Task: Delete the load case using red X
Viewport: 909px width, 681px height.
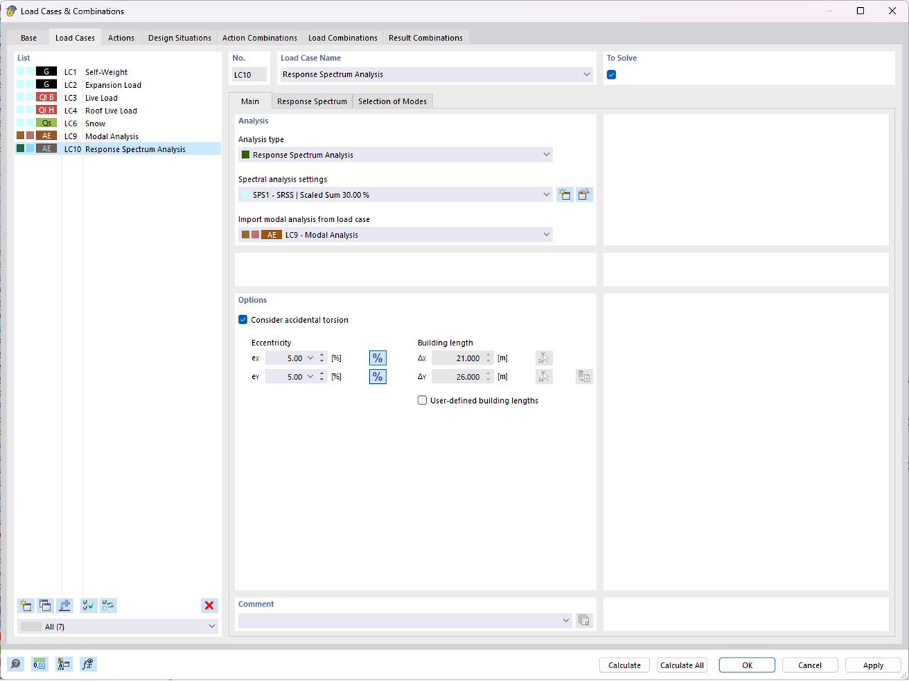Action: click(x=209, y=605)
